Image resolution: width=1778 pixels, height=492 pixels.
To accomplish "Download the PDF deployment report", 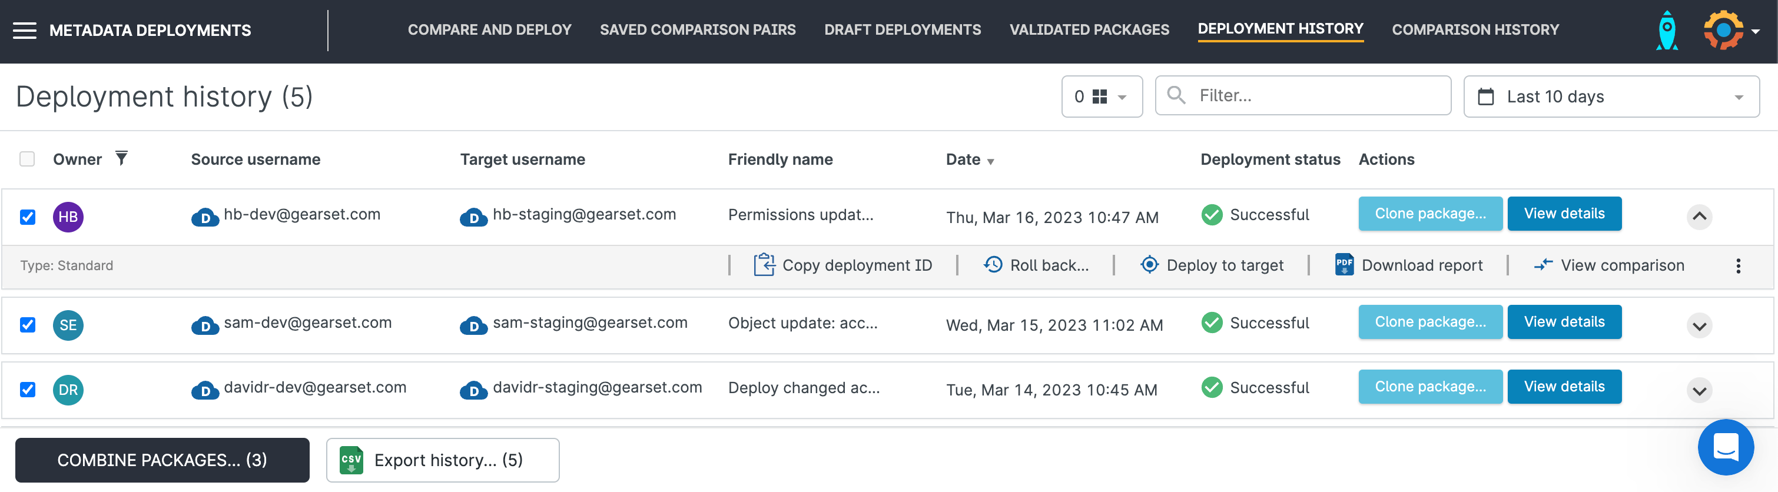I will click(1409, 265).
